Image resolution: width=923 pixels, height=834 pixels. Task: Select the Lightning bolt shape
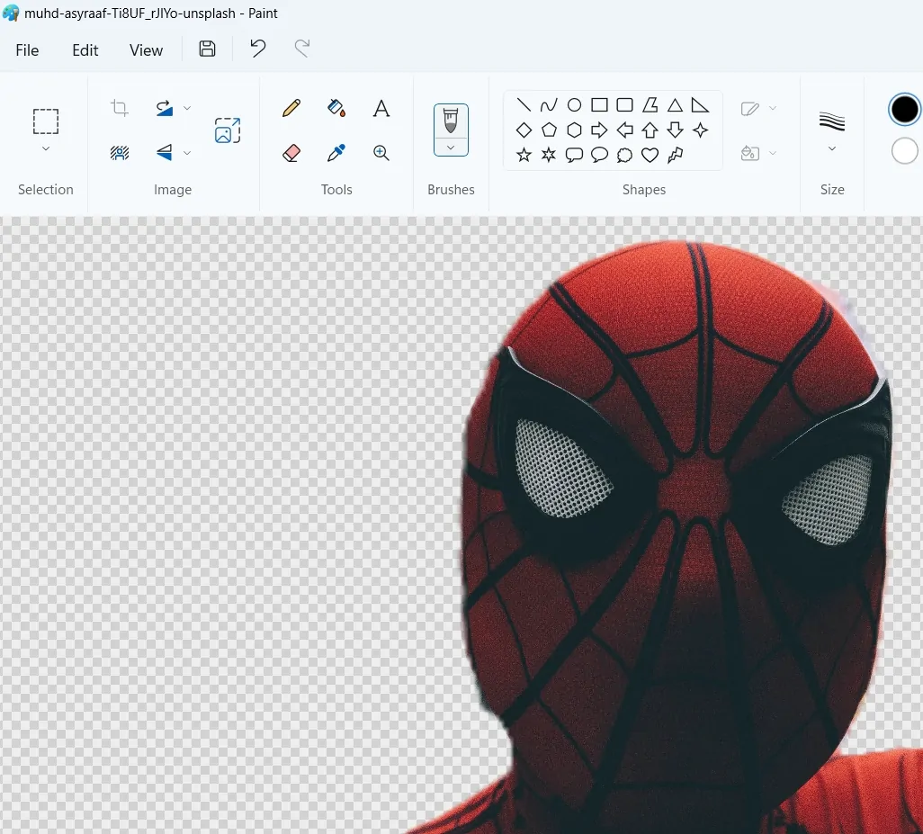pyautogui.click(x=676, y=155)
